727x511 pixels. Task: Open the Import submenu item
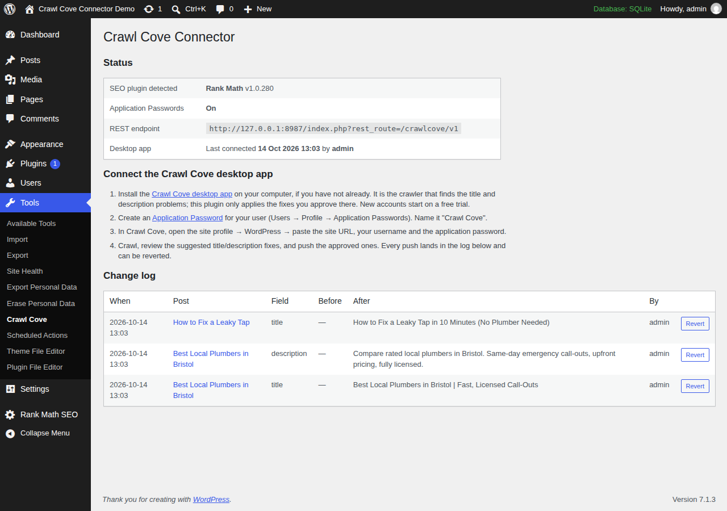tap(17, 240)
